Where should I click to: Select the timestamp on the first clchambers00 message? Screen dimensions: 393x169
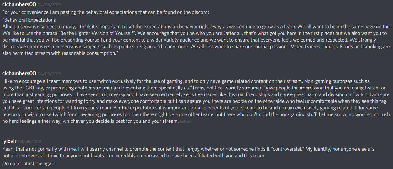coord(49,5)
